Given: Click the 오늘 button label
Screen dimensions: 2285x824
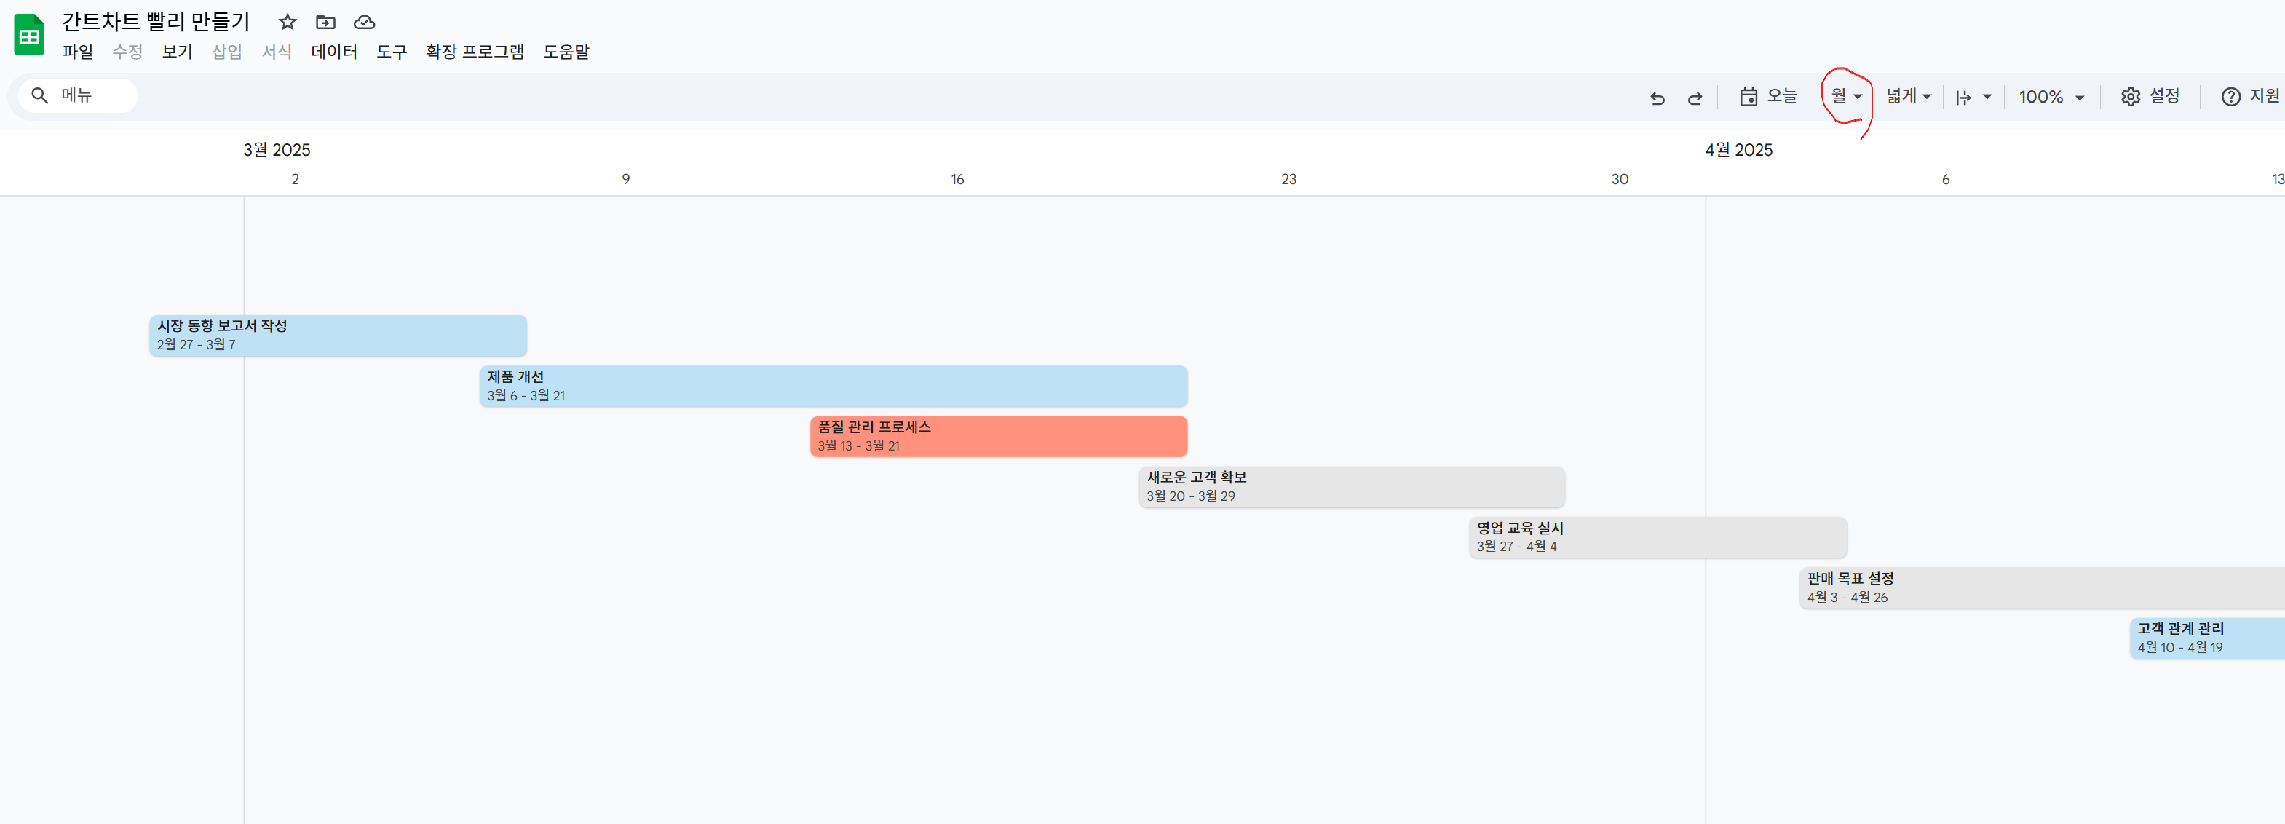Looking at the screenshot, I should 1781,96.
